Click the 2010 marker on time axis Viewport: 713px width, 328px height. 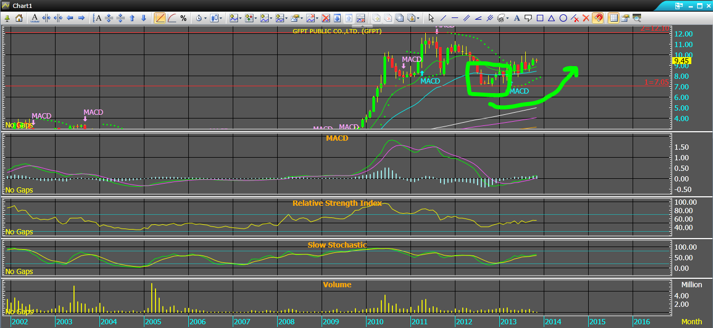click(374, 322)
